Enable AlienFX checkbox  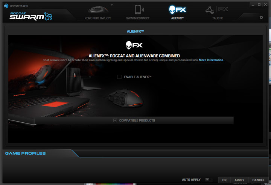119,77
